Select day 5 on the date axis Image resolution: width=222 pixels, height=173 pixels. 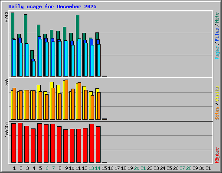click(40, 168)
